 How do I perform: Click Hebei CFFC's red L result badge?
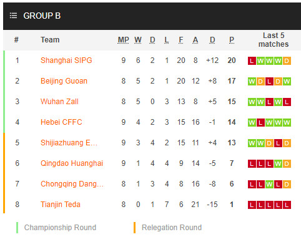260,123
